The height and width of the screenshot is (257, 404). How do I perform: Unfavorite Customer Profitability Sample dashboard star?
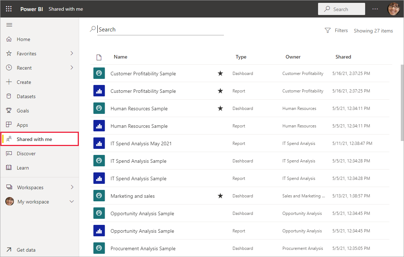220,73
